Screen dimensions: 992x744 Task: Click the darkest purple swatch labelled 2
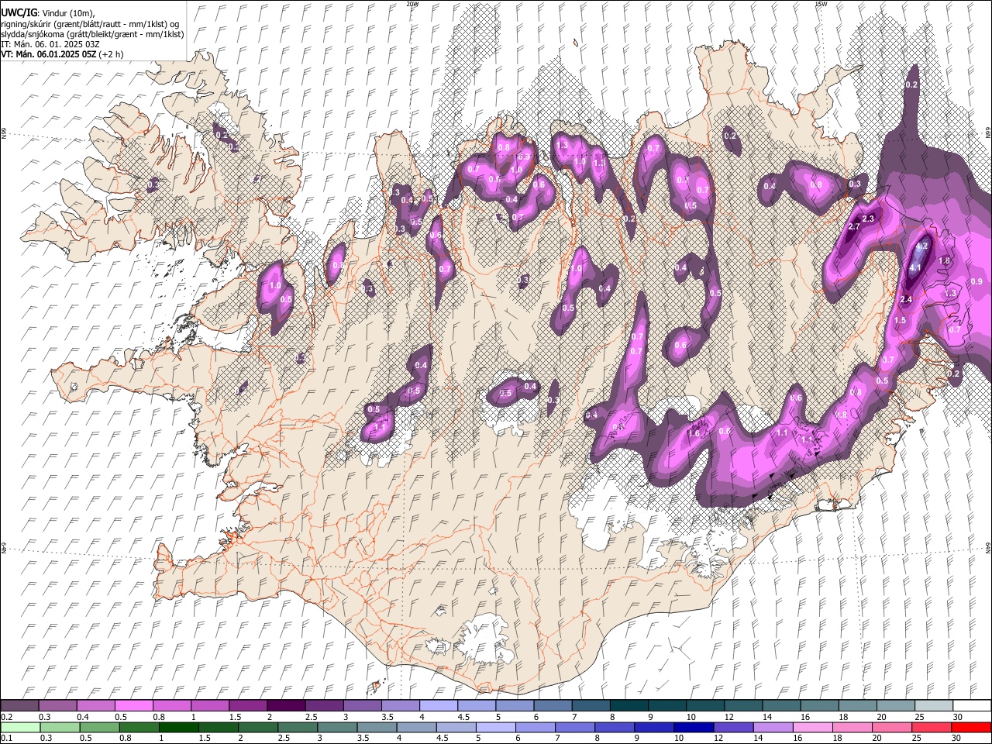point(285,705)
